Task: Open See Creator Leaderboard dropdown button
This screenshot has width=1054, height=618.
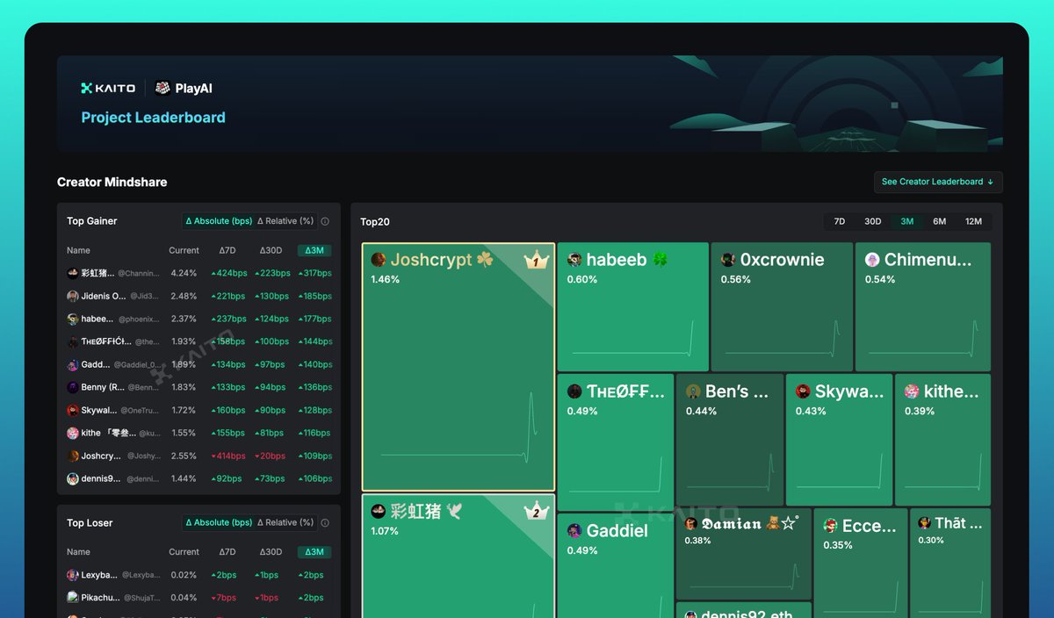Action: pyautogui.click(x=938, y=182)
